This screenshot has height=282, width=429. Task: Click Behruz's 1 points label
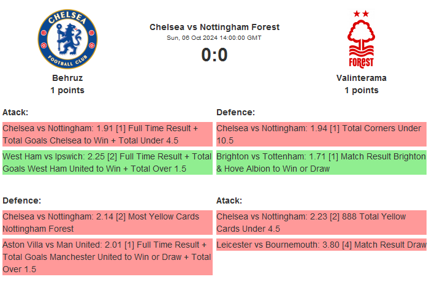coord(67,90)
